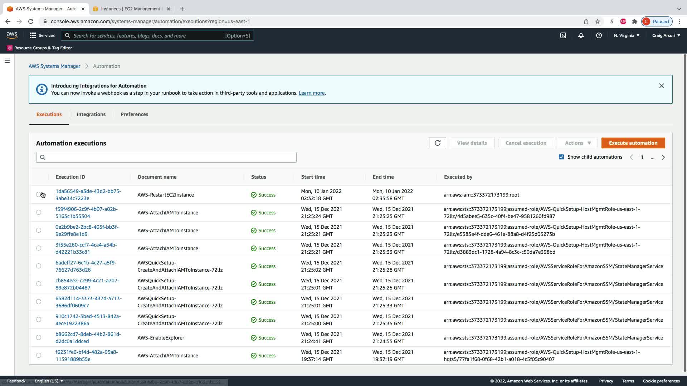Select the AWS-EnableExplorer execution radio button
This screenshot has height=386, width=687.
39,337
